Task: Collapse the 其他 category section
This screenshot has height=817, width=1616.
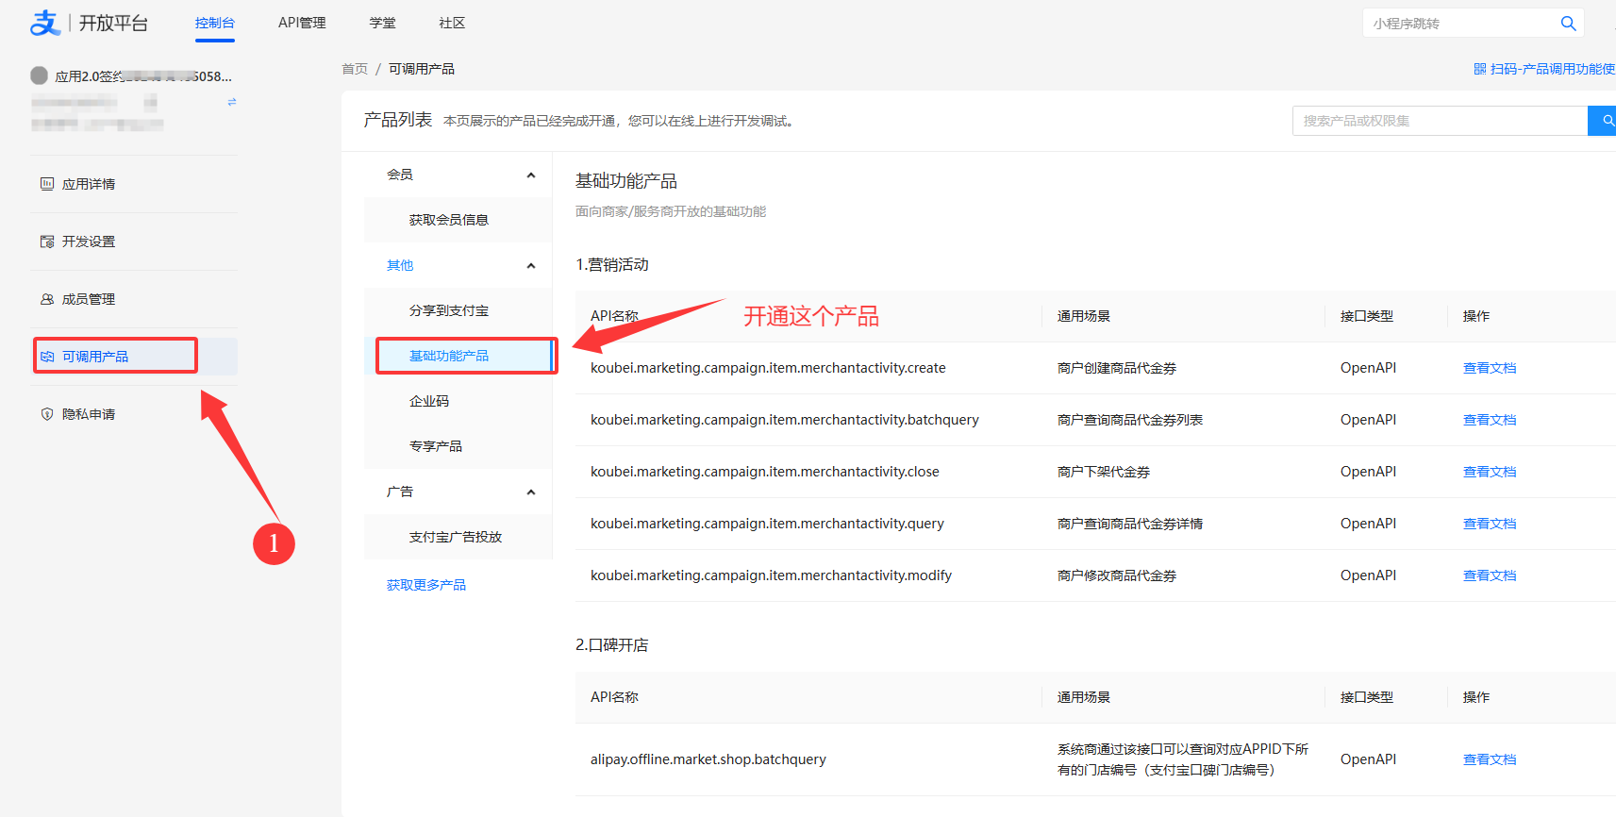Action: (x=531, y=265)
